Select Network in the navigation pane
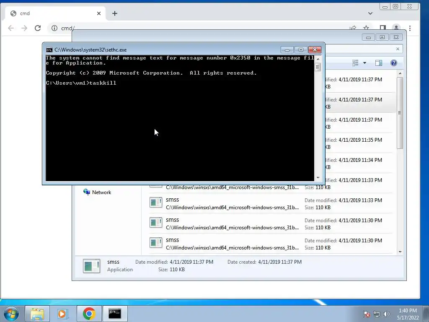Screen dimensions: 429x322 click(97, 192)
